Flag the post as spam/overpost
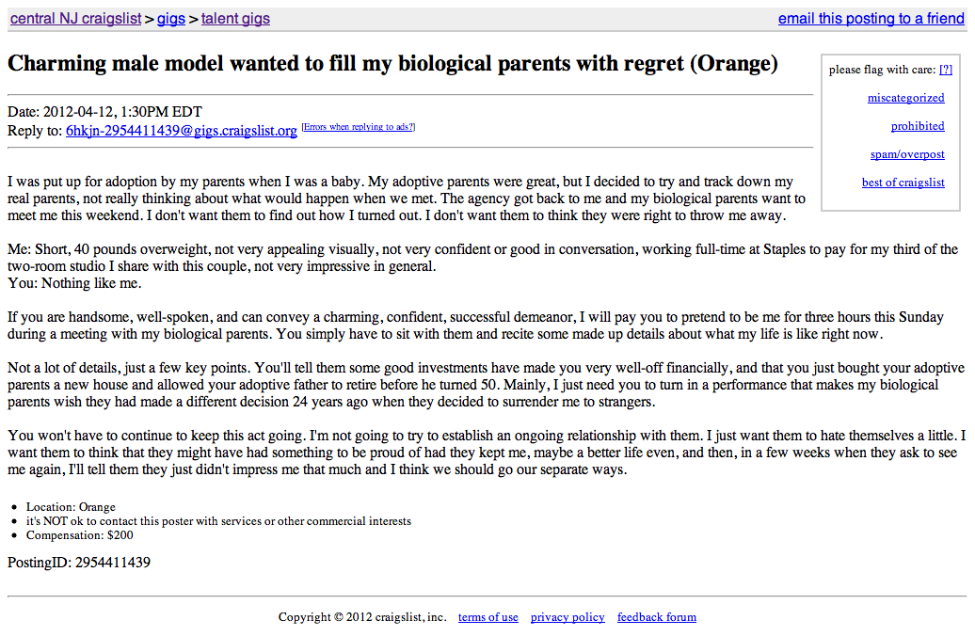This screenshot has width=975, height=636. pos(907,154)
